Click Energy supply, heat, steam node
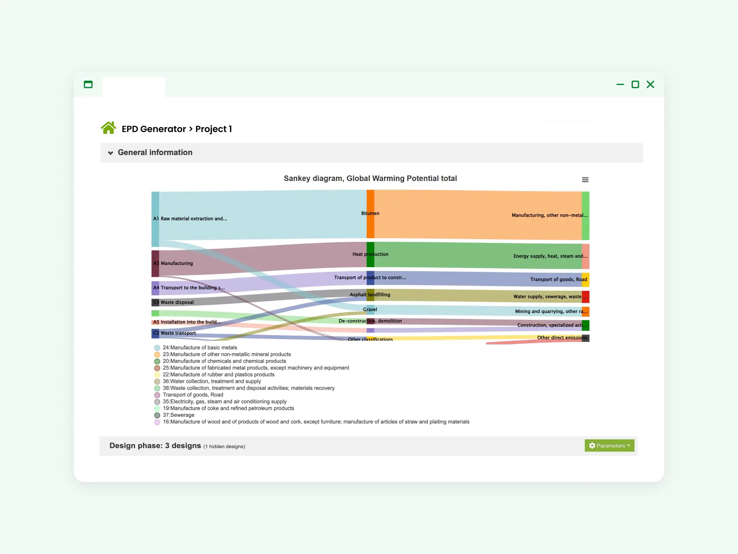The height and width of the screenshot is (554, 738). pyautogui.click(x=585, y=256)
